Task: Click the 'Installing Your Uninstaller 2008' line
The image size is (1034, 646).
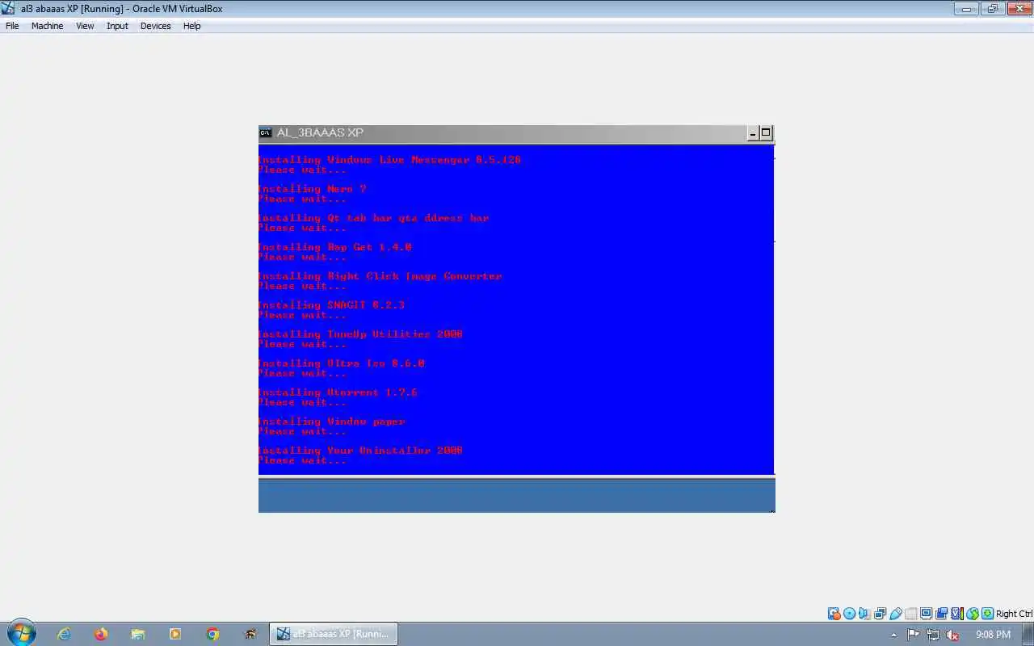Action: (x=360, y=451)
